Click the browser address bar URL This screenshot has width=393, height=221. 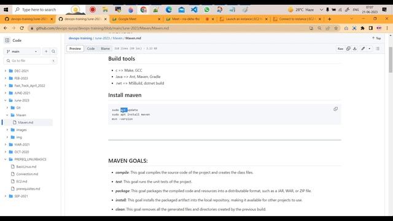[x=103, y=28]
